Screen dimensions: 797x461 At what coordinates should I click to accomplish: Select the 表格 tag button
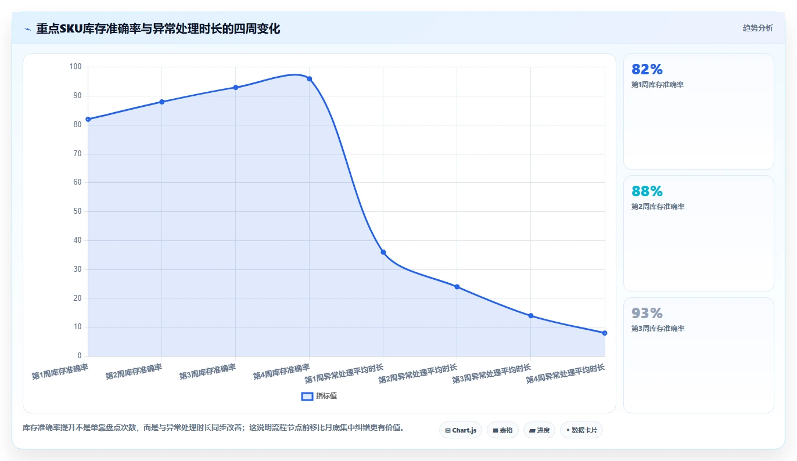click(502, 430)
